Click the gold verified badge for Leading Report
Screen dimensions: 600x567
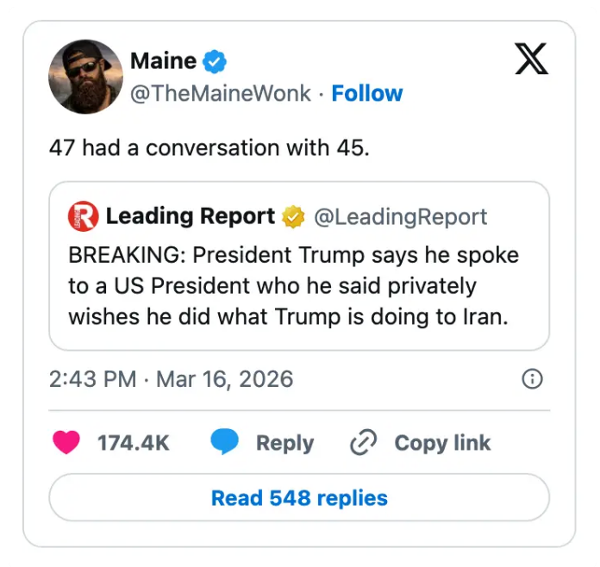pos(294,217)
